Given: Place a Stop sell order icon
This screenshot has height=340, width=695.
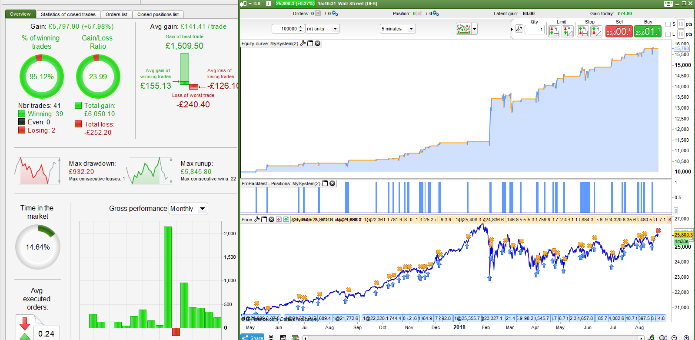Looking at the screenshot, I should pos(582,31).
